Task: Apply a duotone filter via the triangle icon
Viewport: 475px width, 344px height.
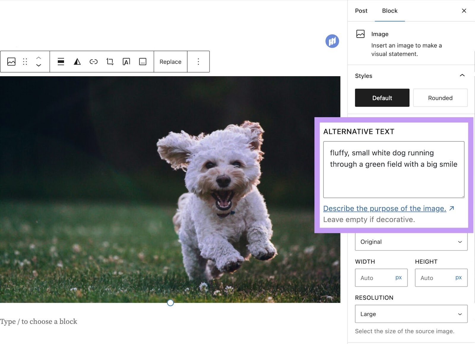Action: (77, 61)
